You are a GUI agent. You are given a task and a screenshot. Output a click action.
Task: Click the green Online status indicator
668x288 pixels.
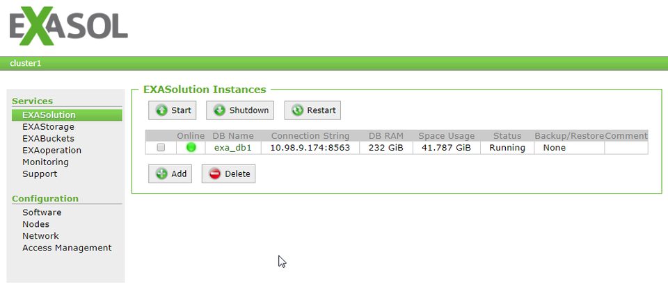click(191, 147)
